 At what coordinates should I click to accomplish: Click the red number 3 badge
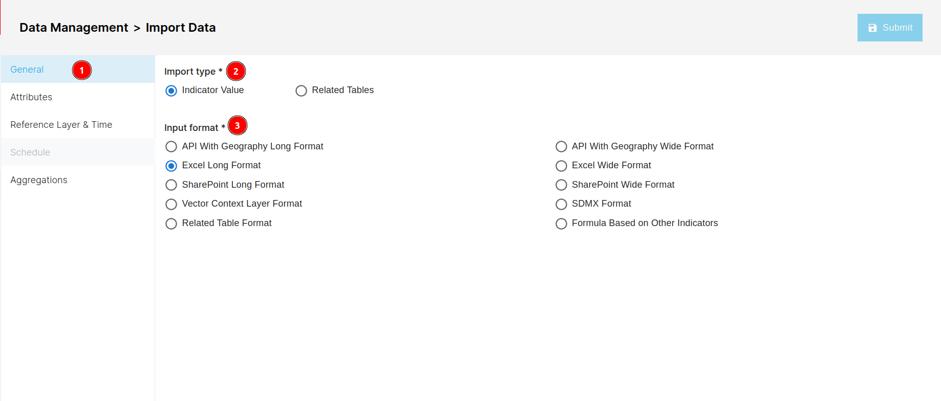[x=237, y=125]
